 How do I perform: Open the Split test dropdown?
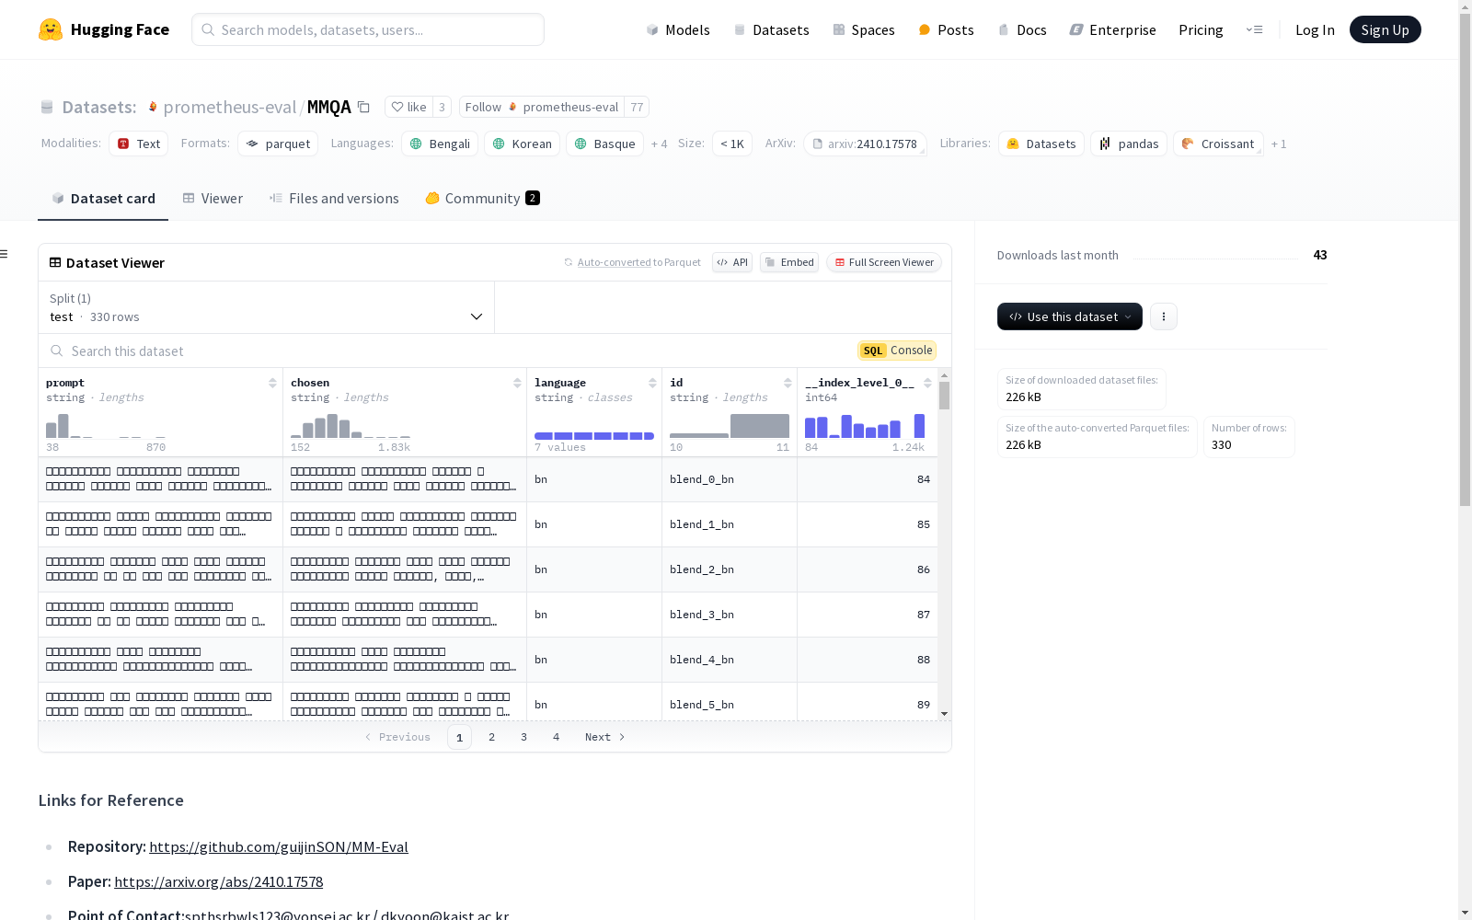[266, 307]
